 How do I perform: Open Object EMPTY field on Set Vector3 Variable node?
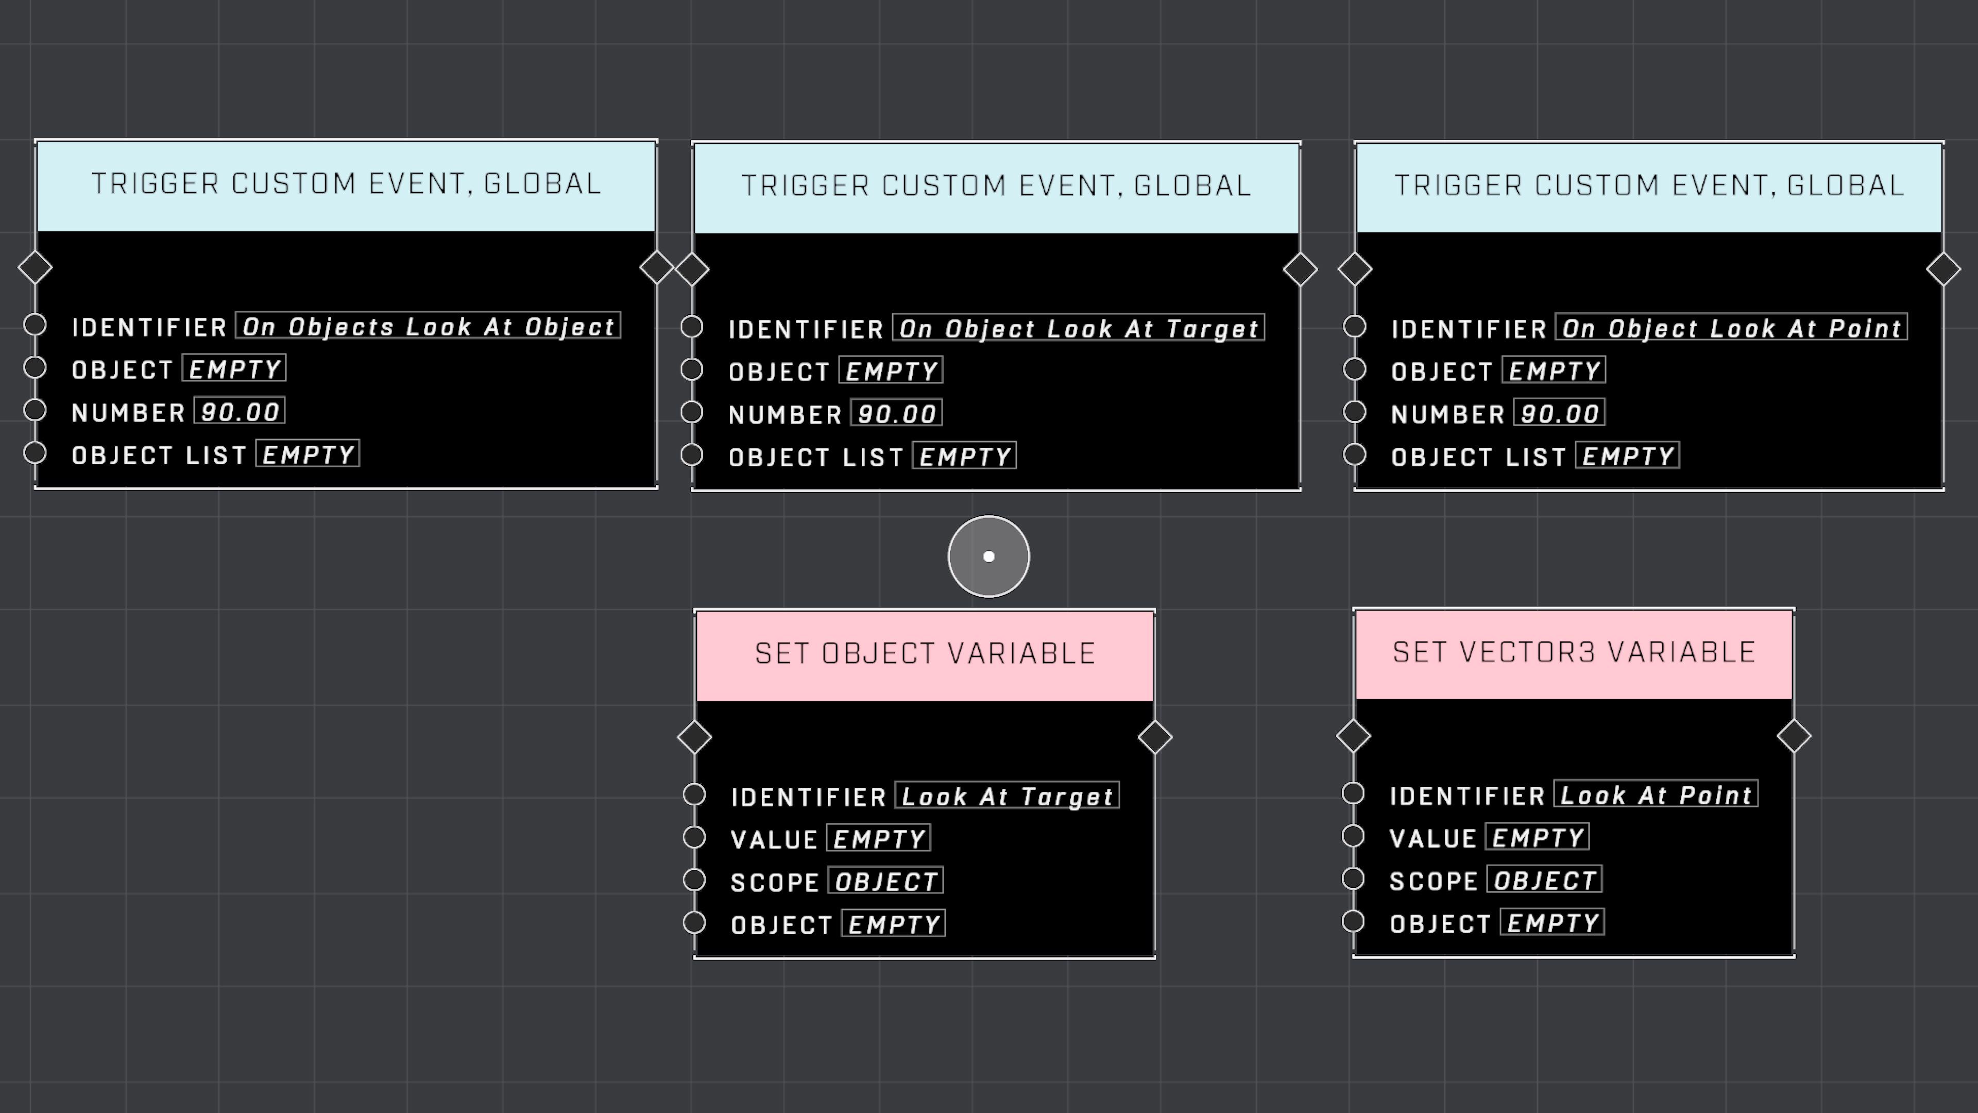pos(1553,922)
